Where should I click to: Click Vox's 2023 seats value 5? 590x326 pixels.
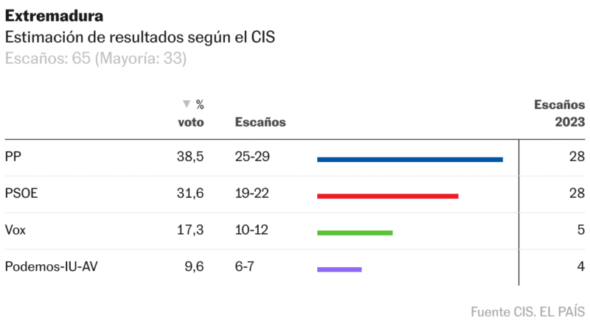point(580,230)
